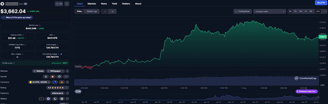Viewport: 328px width, 104px height.
Task: Click Volume (24h) info icon
Action: (x=23, y=35)
